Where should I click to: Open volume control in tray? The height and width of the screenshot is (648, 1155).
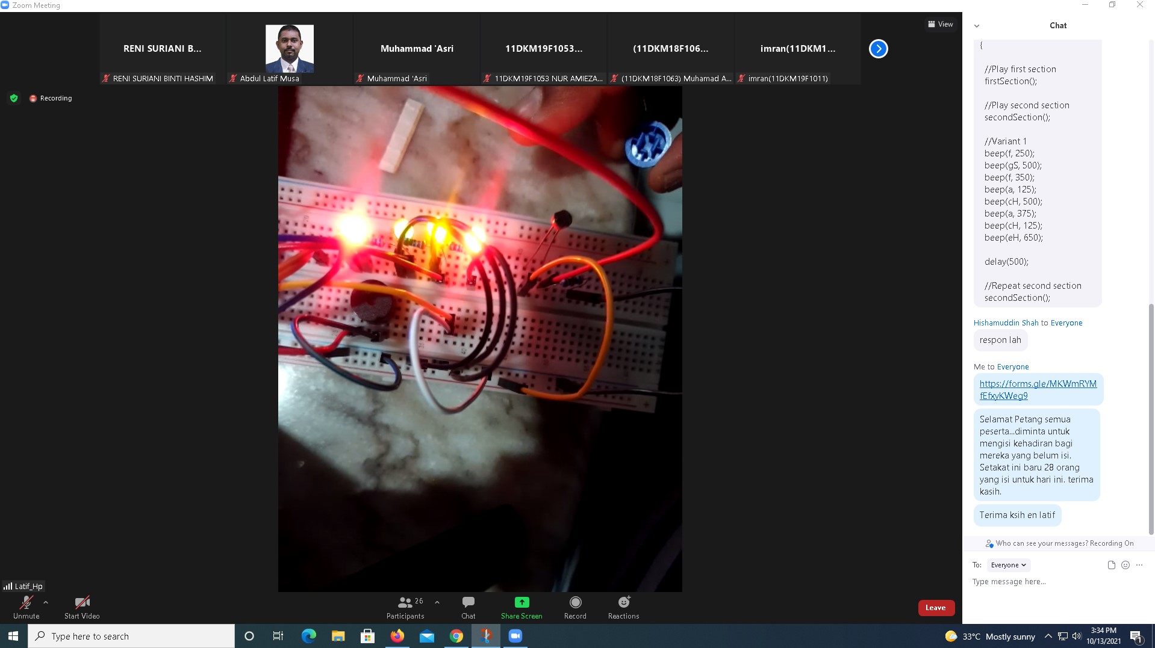(1076, 636)
